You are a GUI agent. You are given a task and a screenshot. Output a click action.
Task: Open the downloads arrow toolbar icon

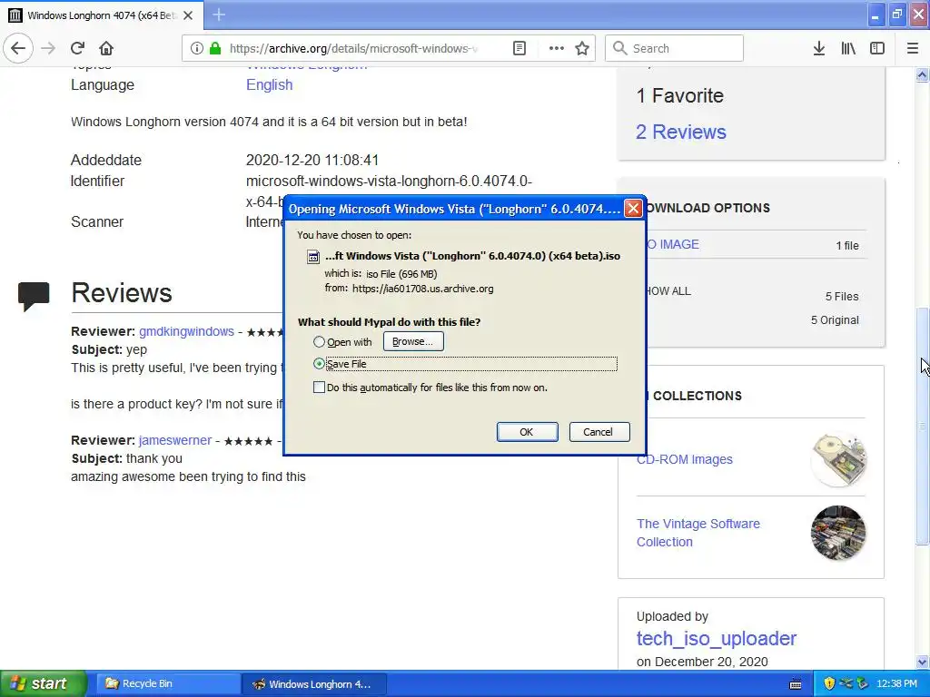coord(819,48)
